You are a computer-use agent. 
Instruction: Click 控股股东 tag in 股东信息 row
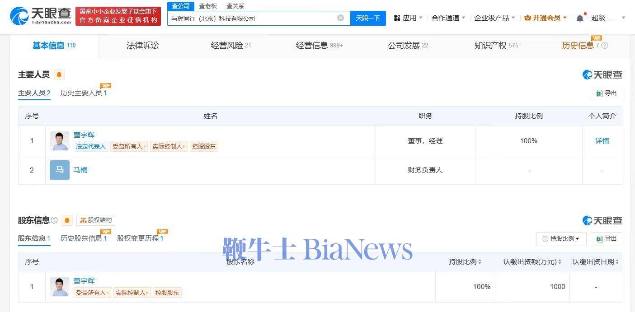pos(167,293)
